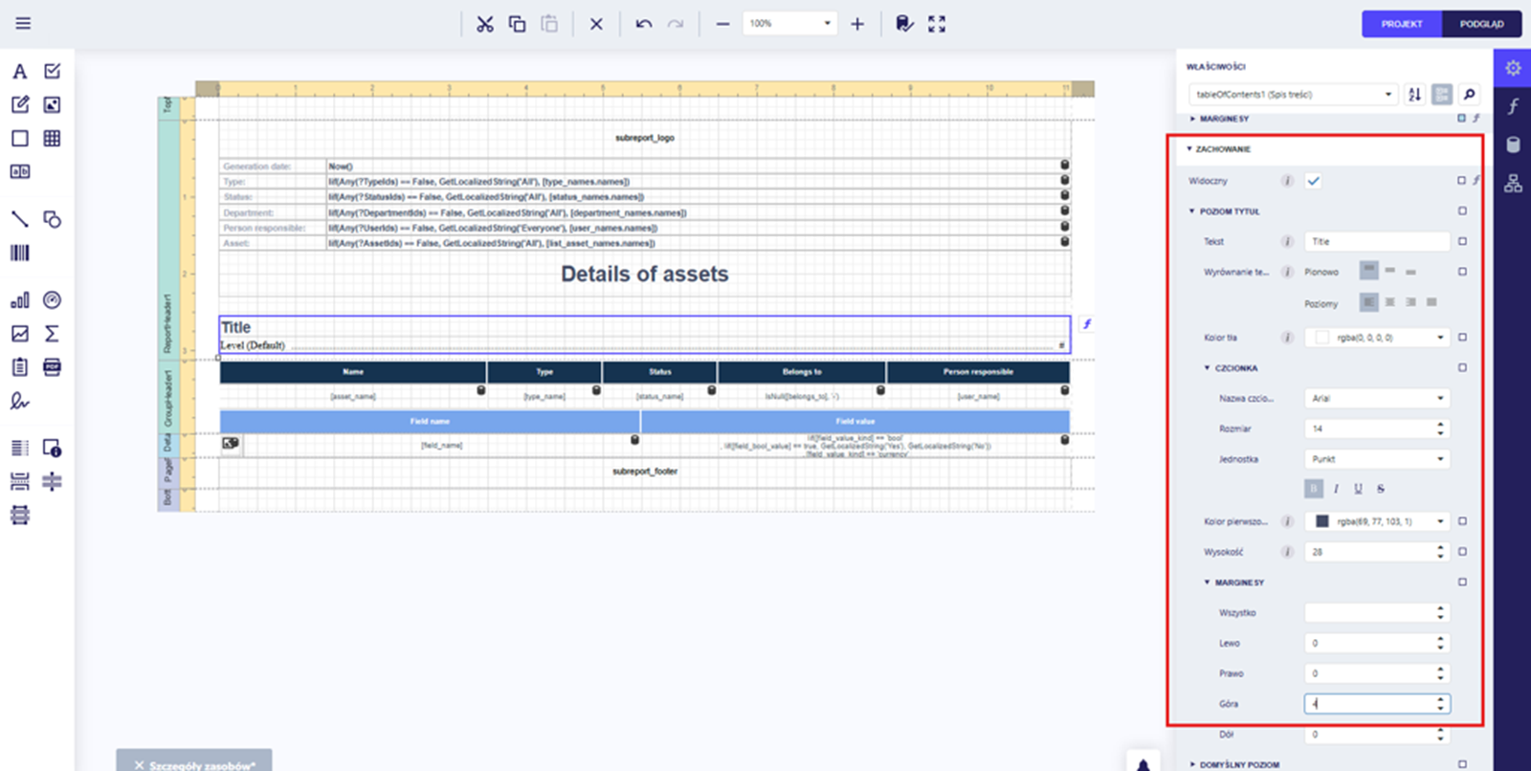1531x771 pixels.
Task: Uncheck the Widoczny checkbox
Action: click(x=1314, y=181)
